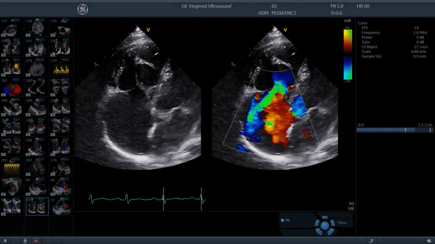Viewport: 435px width, 244px height.
Task: Open thumbnail 200 with yellow waveform
Action: pos(12,167)
